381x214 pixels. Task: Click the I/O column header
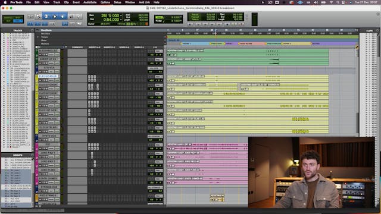tap(155, 48)
